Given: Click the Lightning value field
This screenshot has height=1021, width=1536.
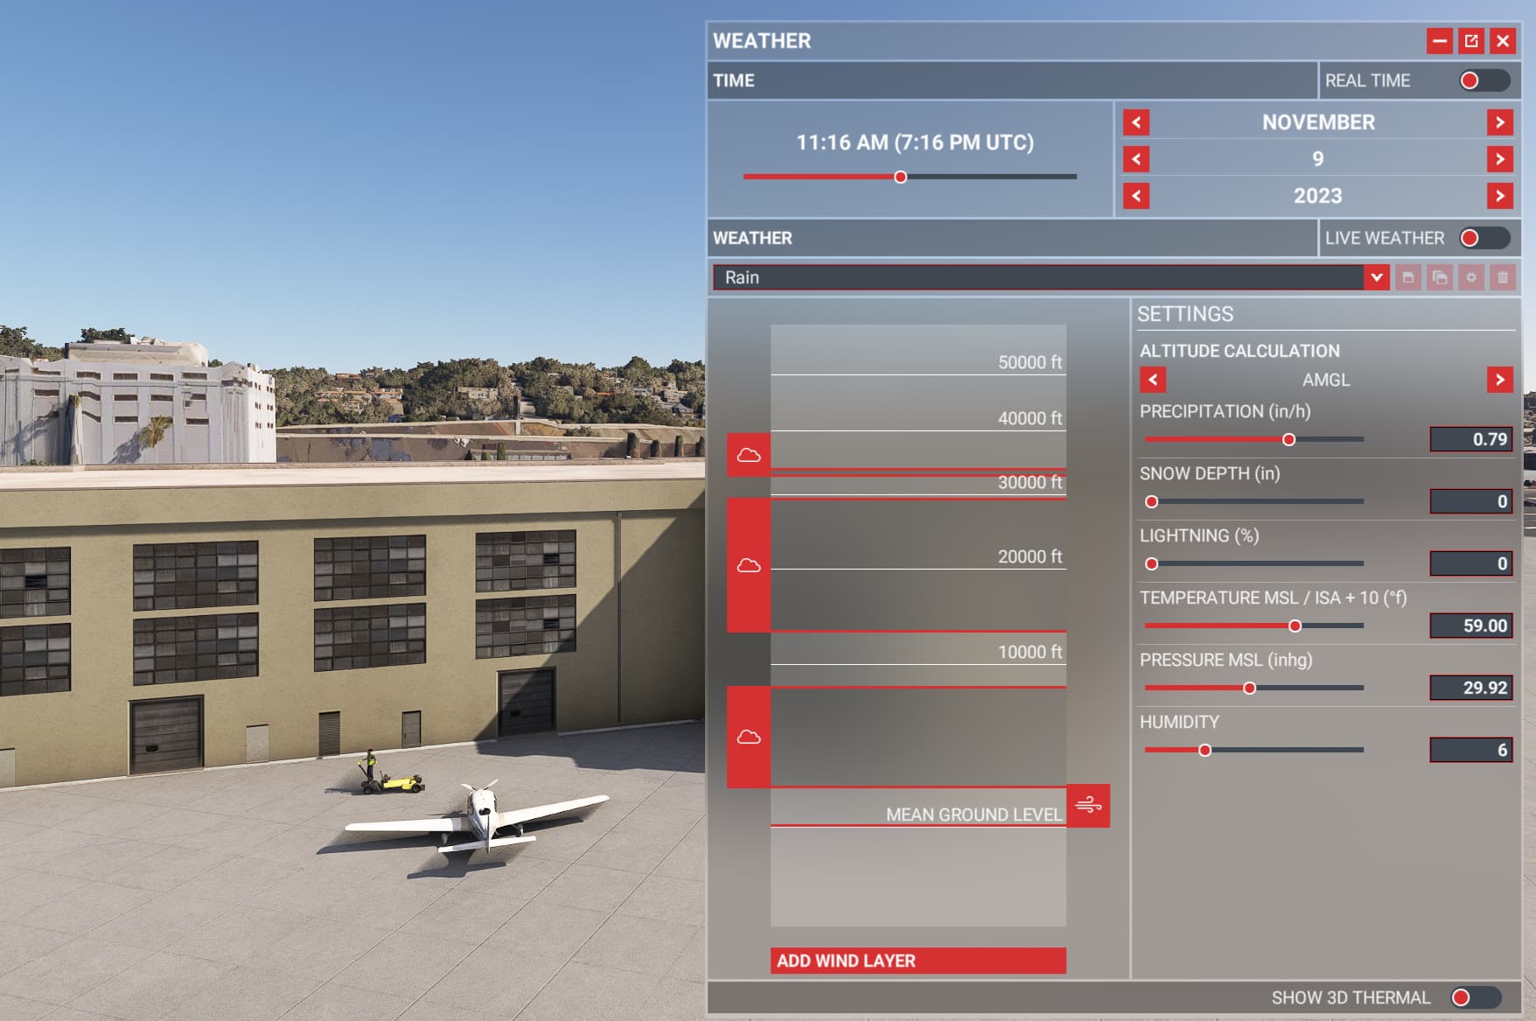Looking at the screenshot, I should click(1471, 563).
